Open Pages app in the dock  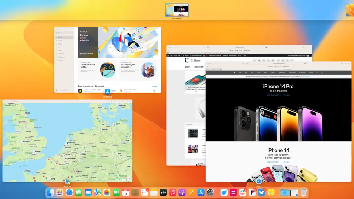point(192,193)
